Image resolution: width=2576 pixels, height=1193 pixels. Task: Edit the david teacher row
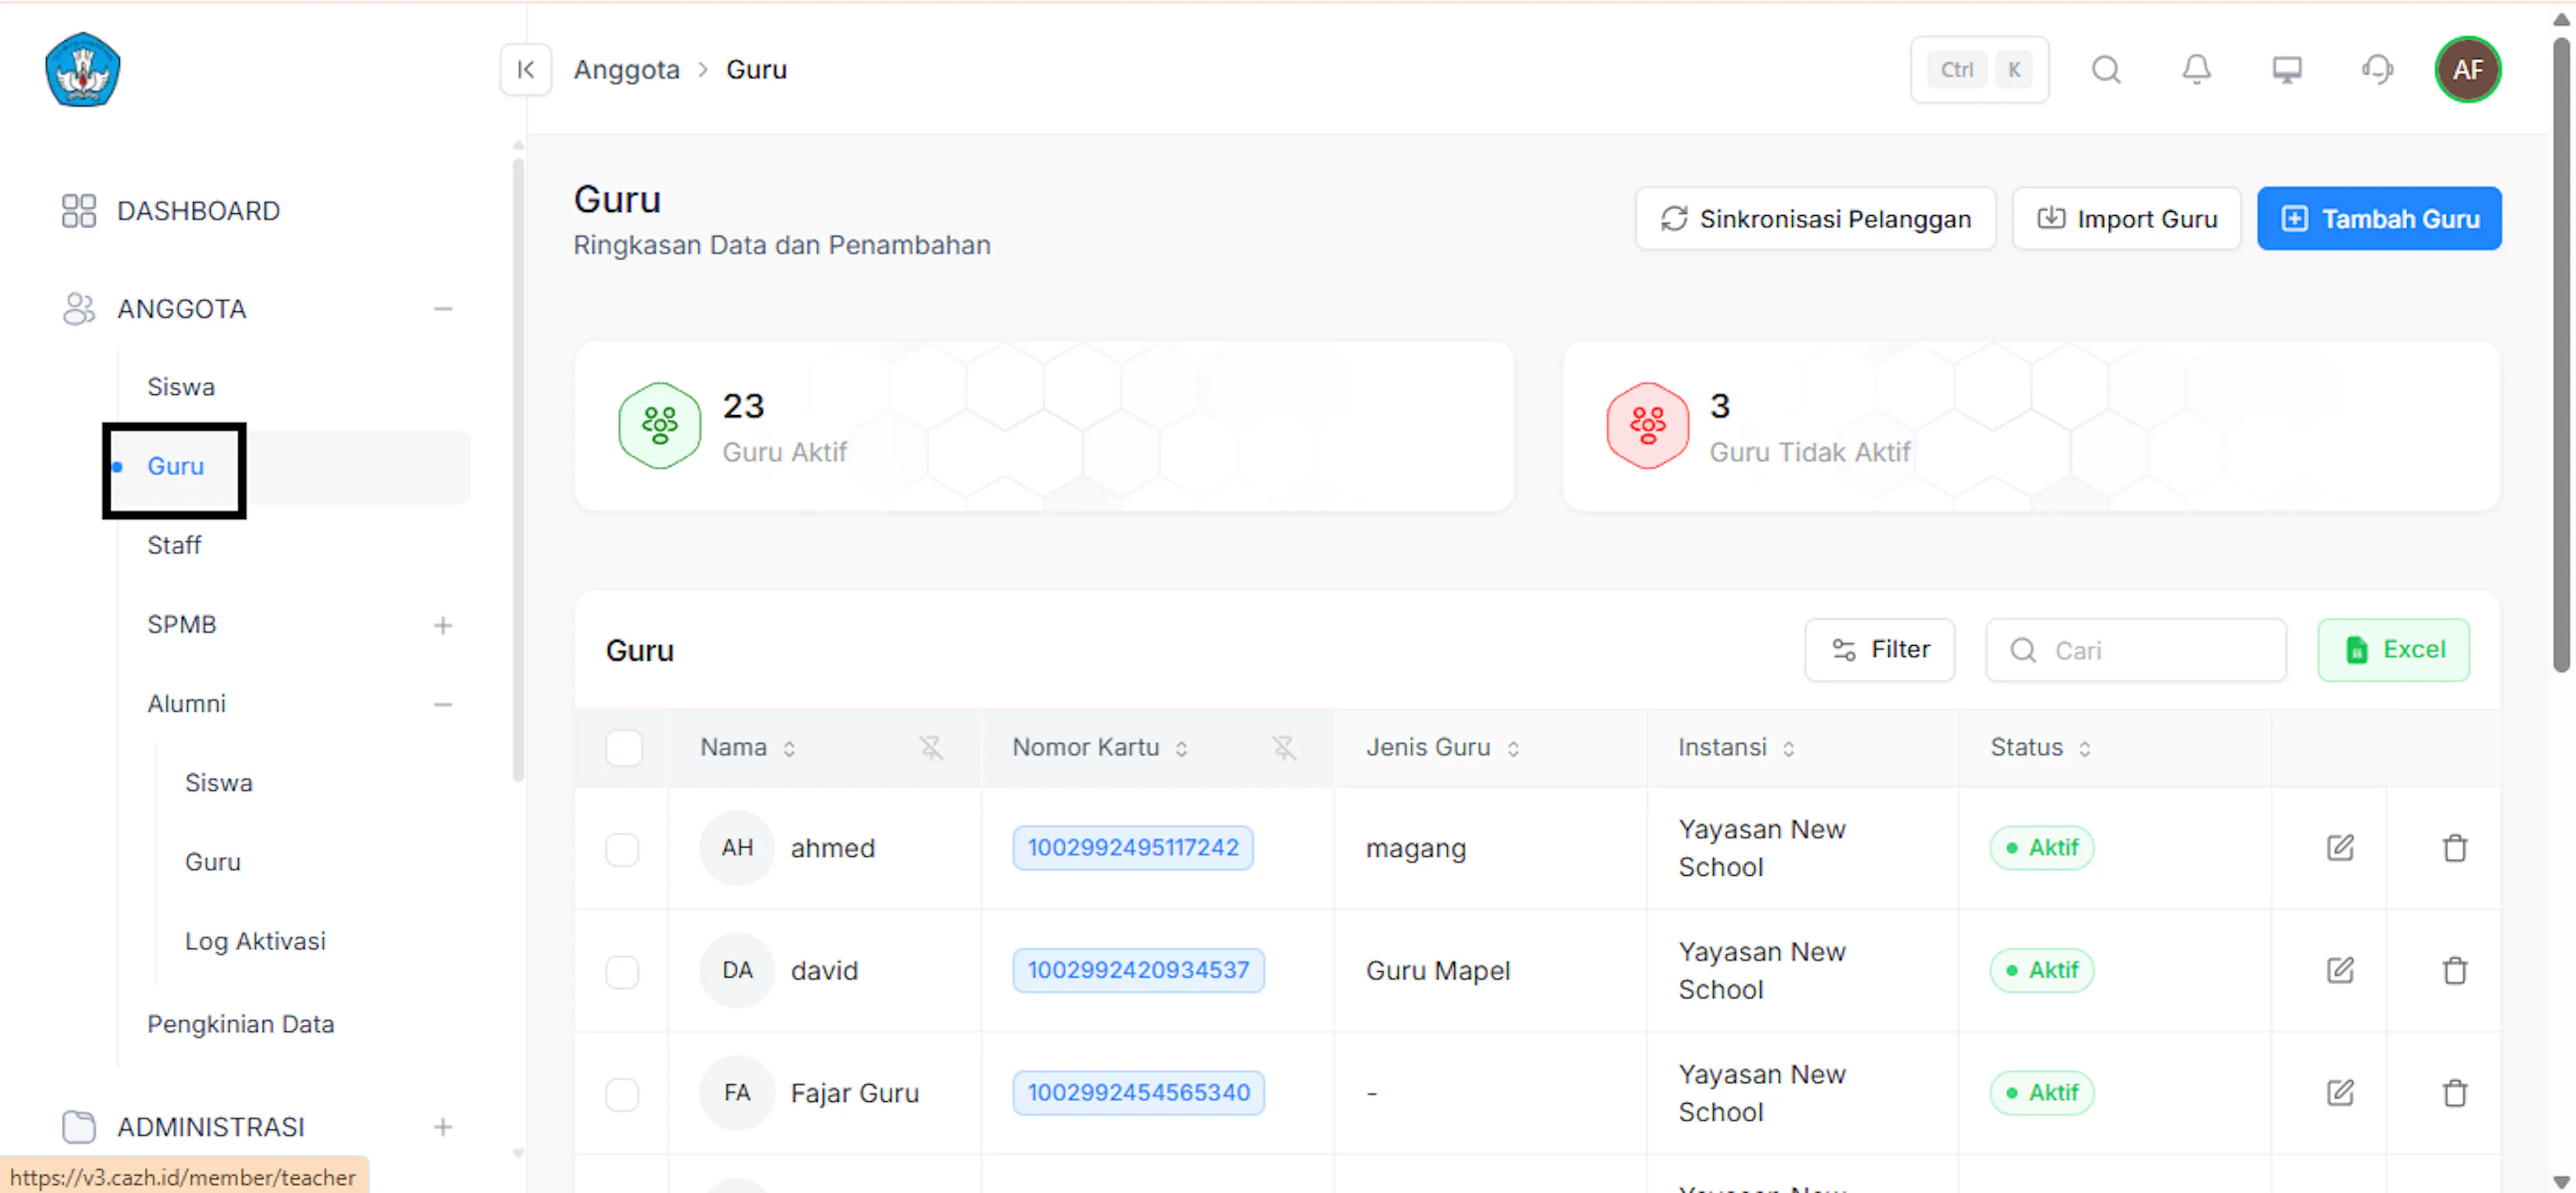[x=2340, y=971]
